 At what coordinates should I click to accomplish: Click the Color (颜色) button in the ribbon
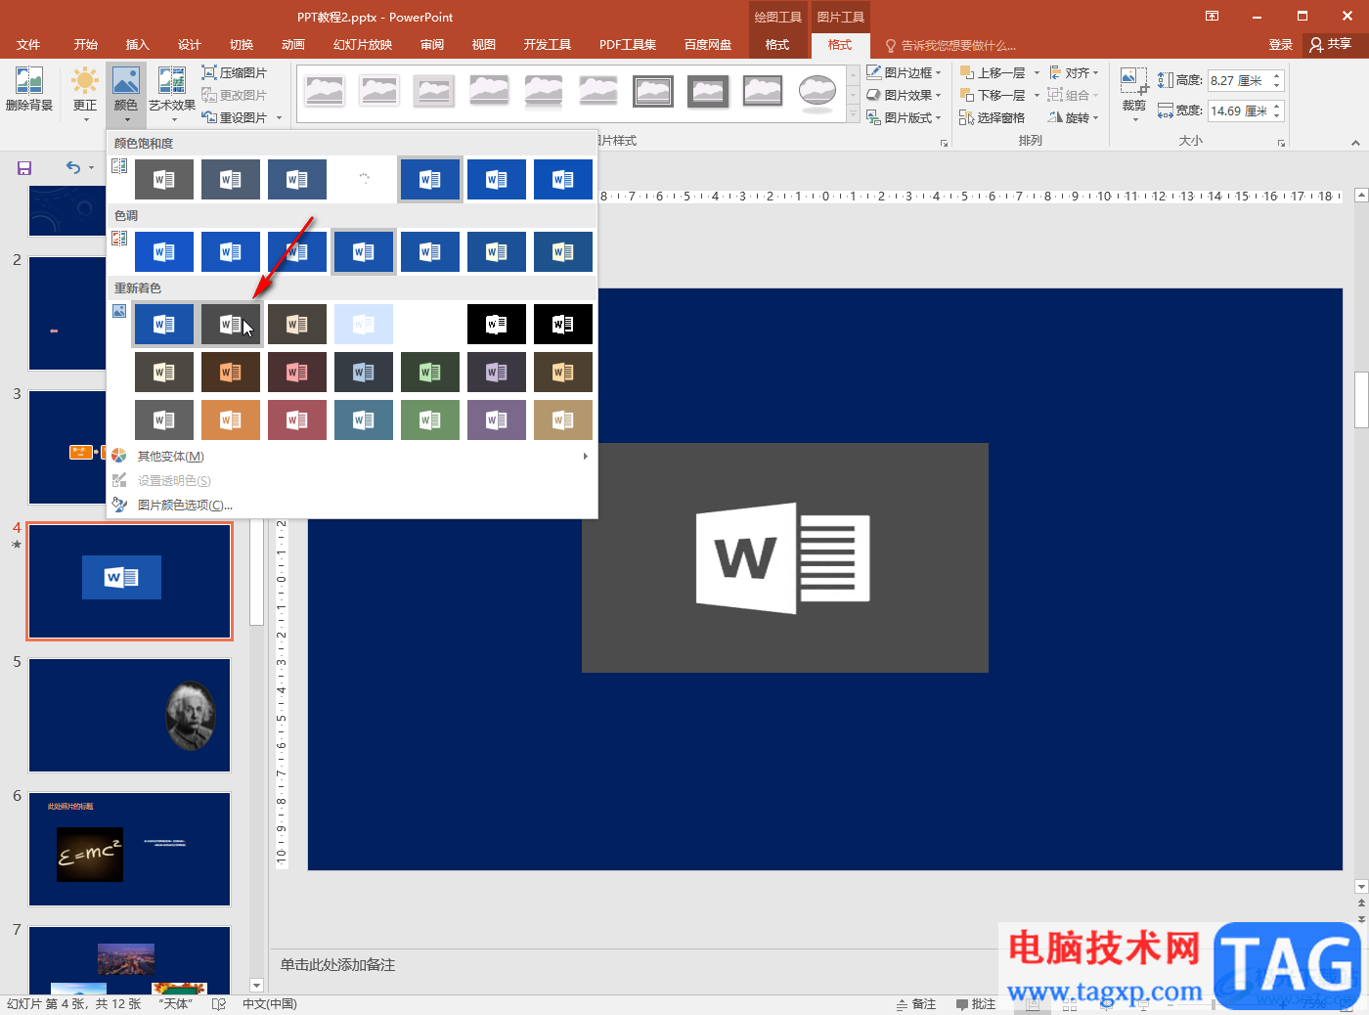click(126, 94)
